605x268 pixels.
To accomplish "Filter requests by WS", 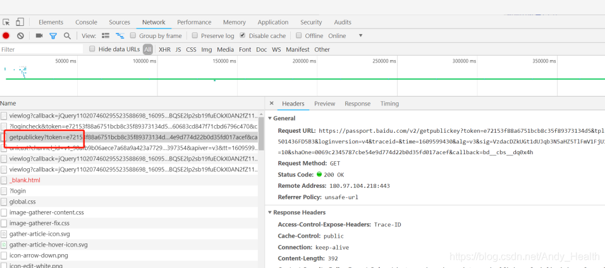I will point(276,49).
